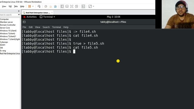
Task: Select ESXI01 in the library
Action: tap(3, 45)
